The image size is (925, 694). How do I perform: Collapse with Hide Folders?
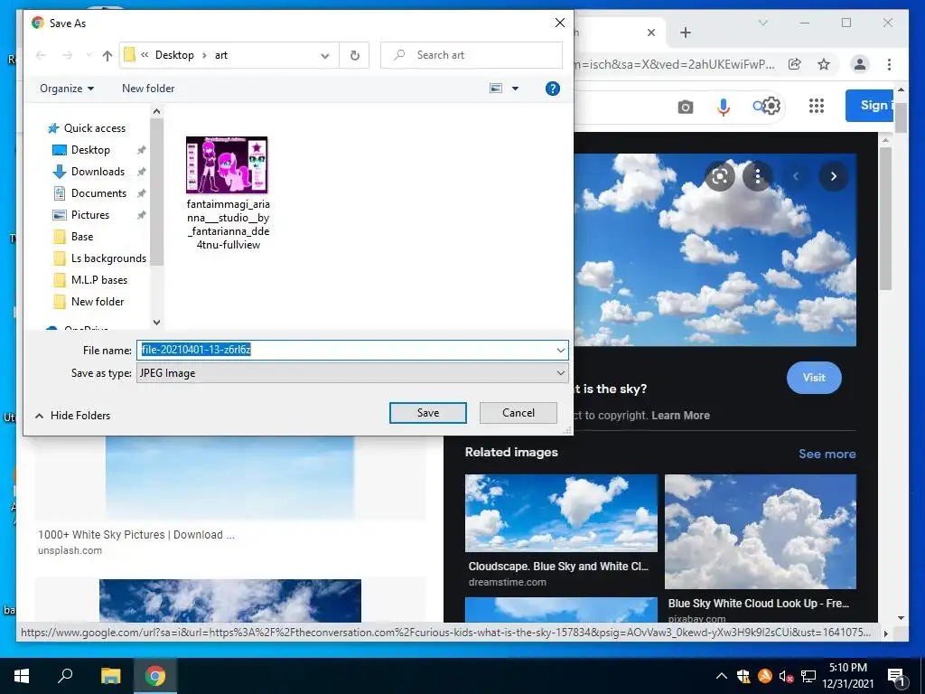click(x=72, y=416)
